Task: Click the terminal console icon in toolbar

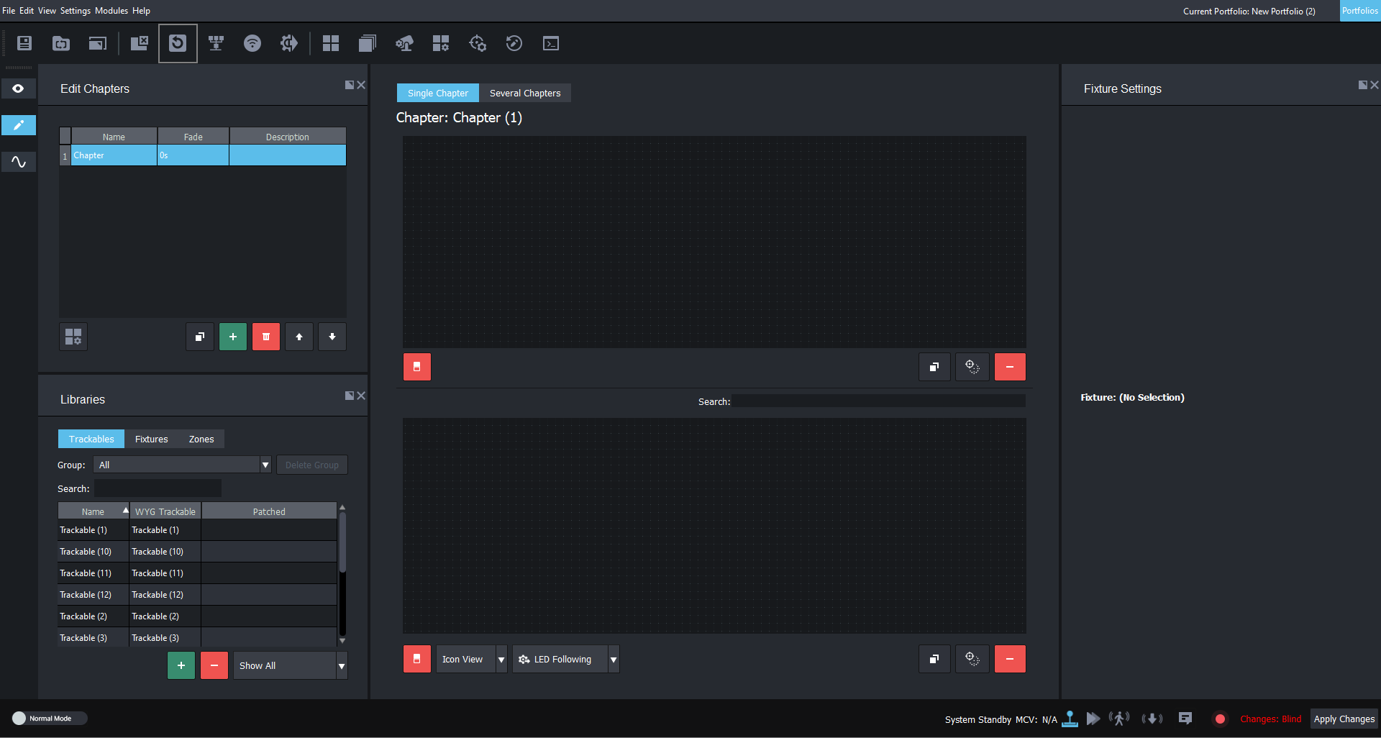Action: point(551,43)
